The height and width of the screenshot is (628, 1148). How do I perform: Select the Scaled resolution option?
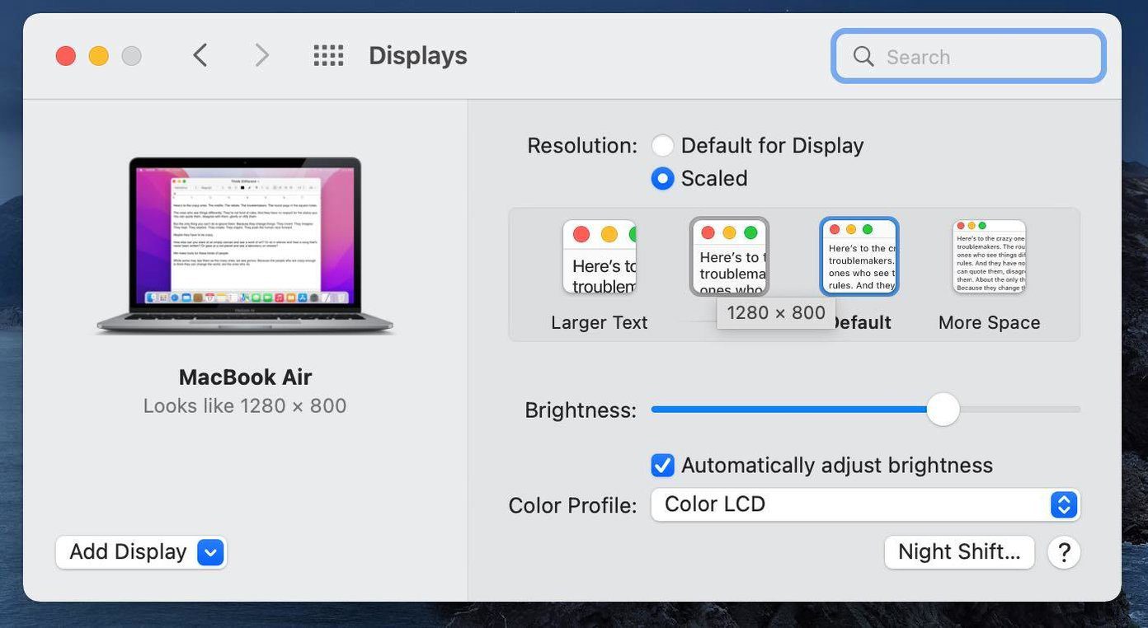(x=662, y=179)
